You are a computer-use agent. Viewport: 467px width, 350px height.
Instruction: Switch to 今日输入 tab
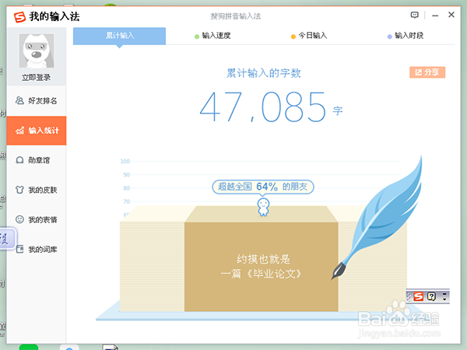click(x=309, y=36)
